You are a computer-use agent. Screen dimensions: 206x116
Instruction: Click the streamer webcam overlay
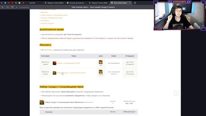[180, 15]
